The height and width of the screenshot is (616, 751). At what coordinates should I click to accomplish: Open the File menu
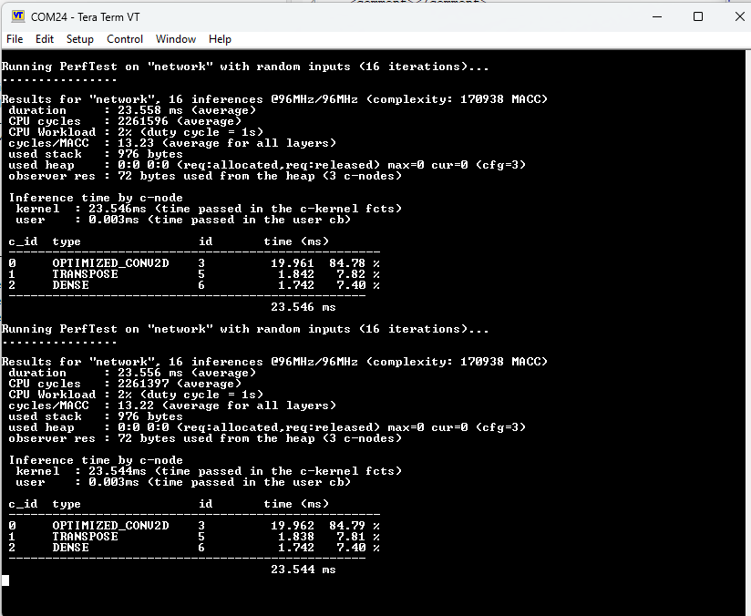15,39
